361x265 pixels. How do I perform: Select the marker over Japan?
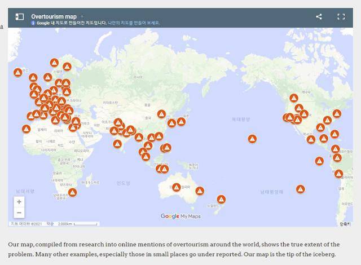181,121
